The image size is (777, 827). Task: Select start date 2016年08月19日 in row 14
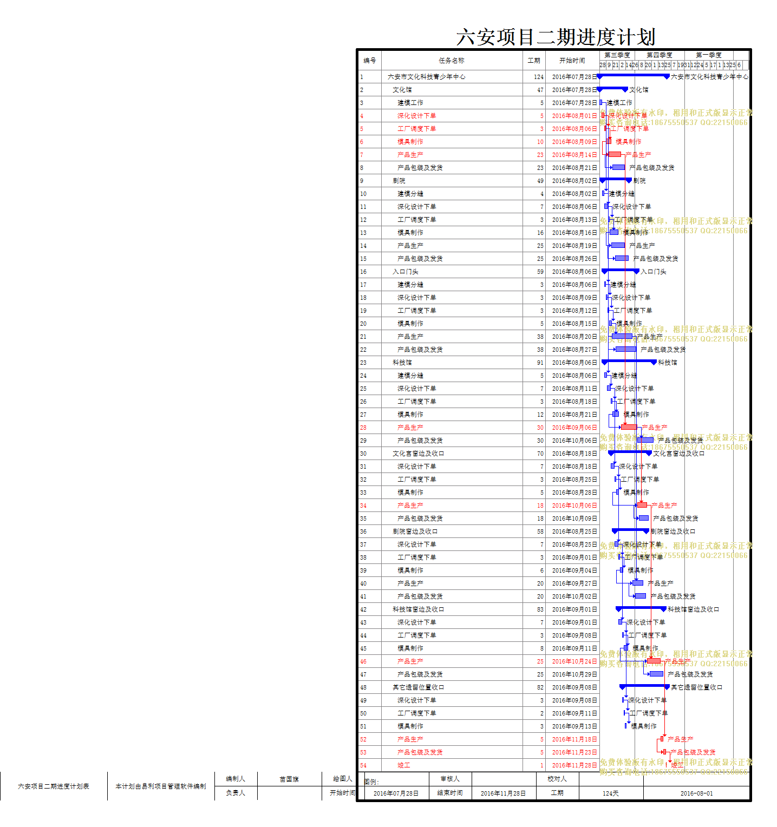click(x=574, y=246)
